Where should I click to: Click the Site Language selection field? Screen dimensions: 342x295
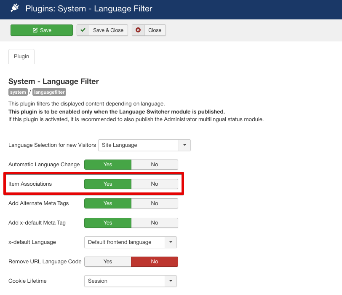tap(139, 145)
